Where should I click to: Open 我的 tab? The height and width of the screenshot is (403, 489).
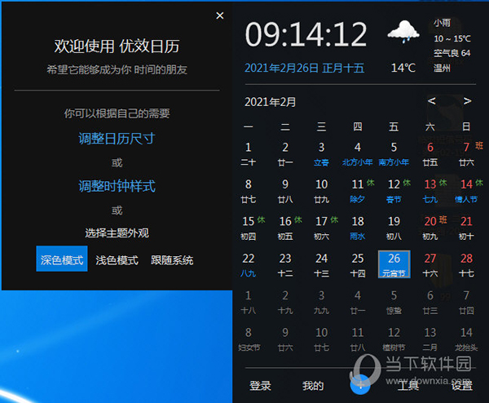click(313, 386)
